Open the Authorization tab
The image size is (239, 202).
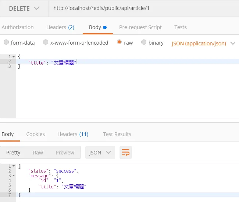click(18, 27)
